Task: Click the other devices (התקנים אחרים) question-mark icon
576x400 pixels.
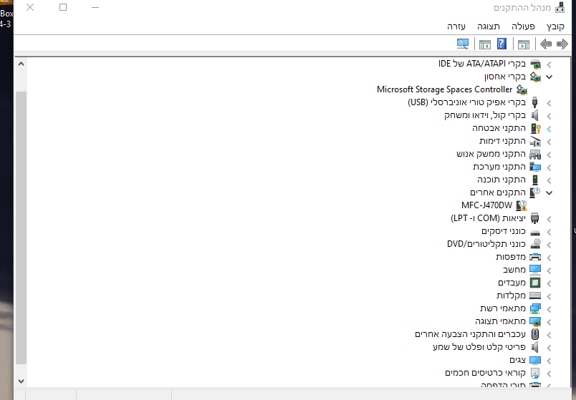Action: coord(535,192)
